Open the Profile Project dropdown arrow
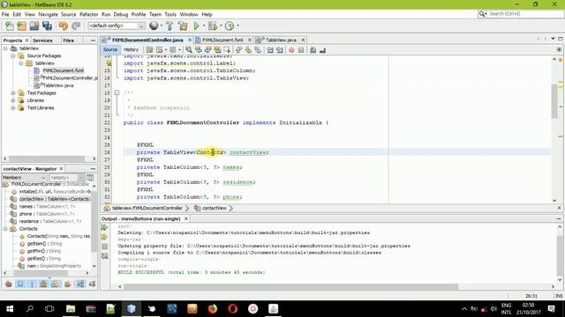This screenshot has width=565, height=317. pyautogui.click(x=237, y=26)
